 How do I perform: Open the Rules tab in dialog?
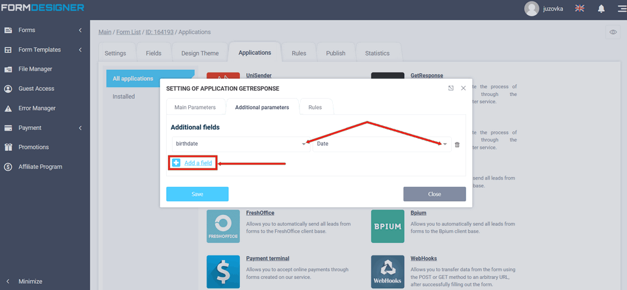[x=315, y=107]
